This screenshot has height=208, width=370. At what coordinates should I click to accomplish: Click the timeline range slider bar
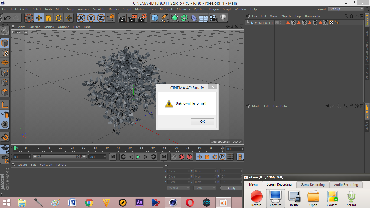pyautogui.click(x=60, y=157)
